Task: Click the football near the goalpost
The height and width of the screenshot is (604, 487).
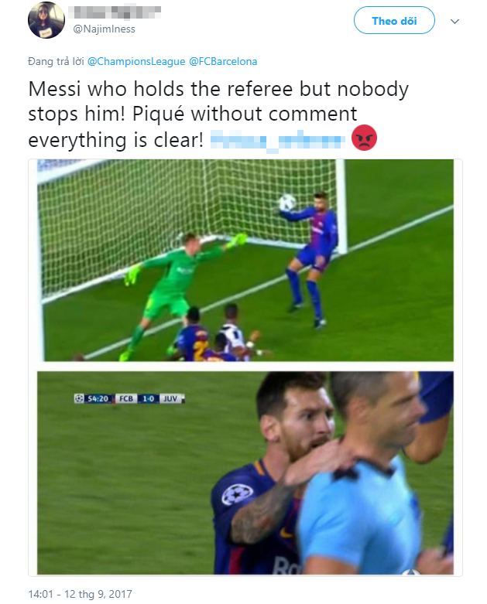Action: click(x=287, y=202)
